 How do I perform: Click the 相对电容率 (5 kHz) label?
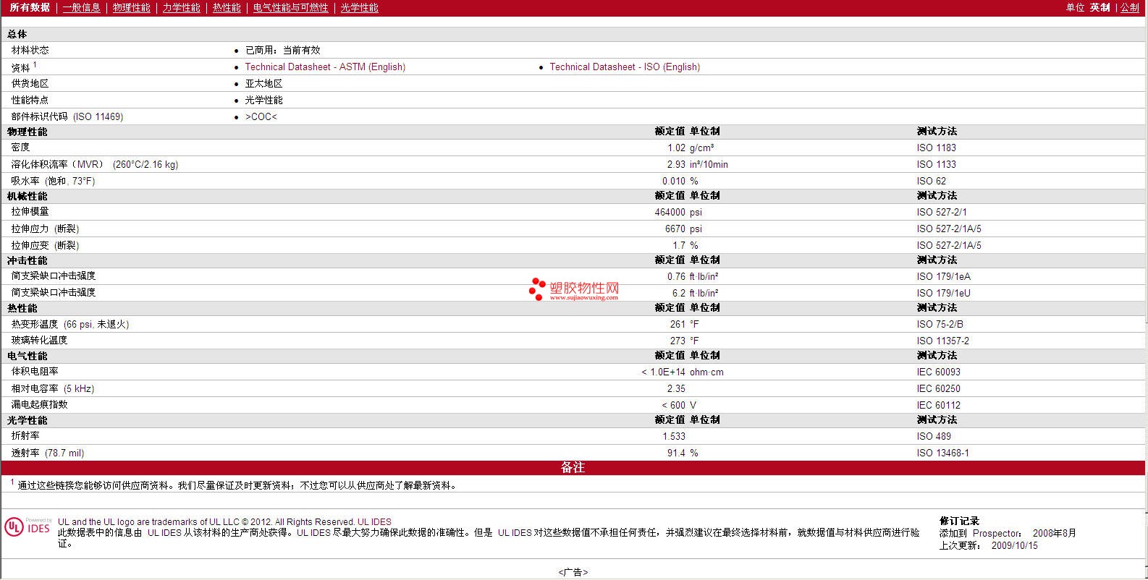coord(53,388)
